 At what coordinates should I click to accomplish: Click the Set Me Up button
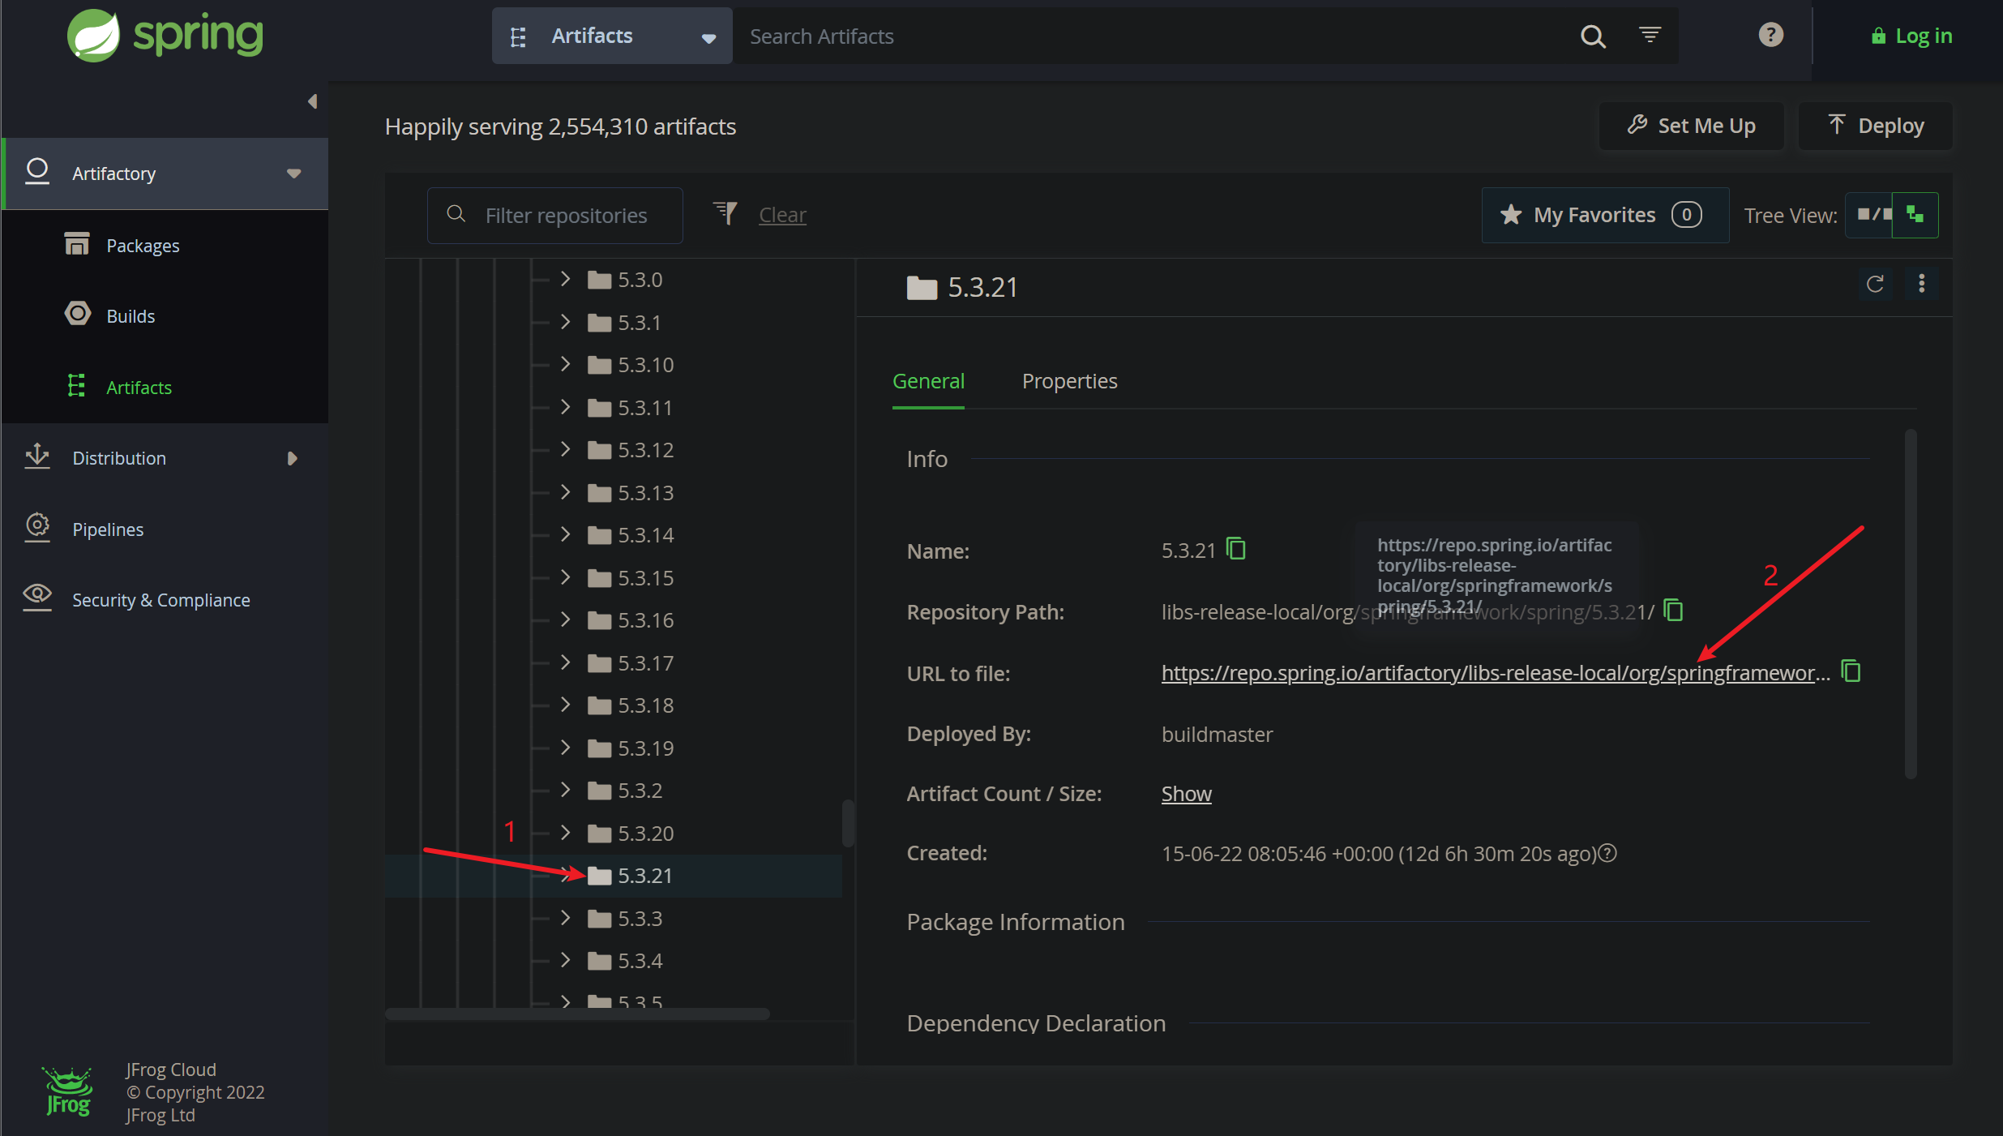coord(1692,126)
